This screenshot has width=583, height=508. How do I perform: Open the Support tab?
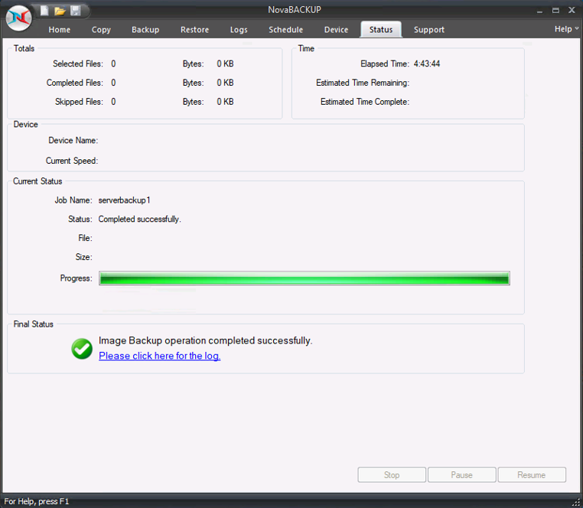429,30
